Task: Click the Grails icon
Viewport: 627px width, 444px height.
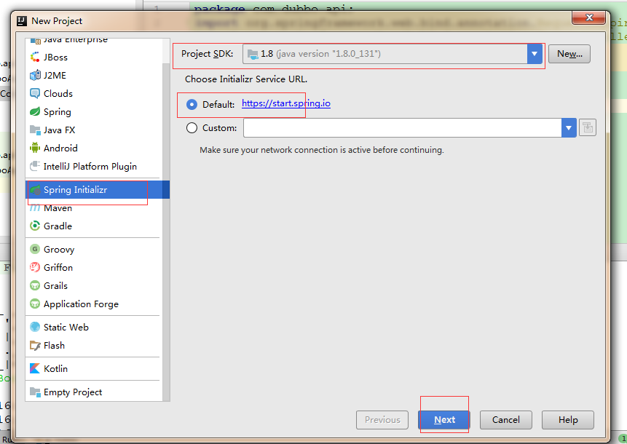Action: click(35, 286)
